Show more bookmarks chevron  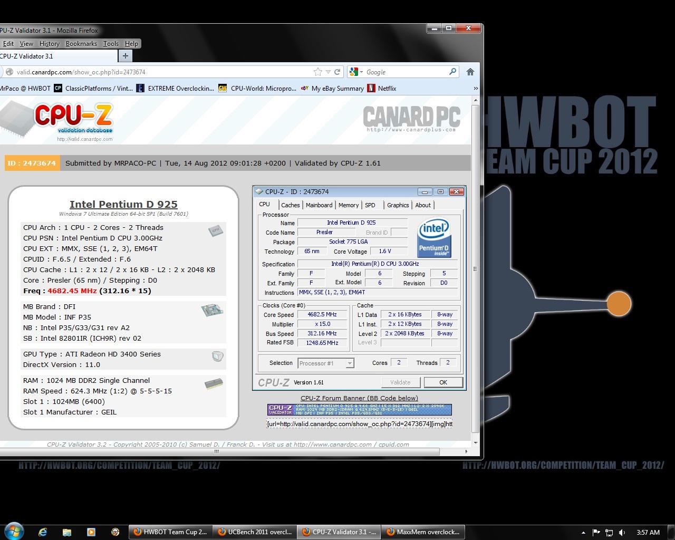point(476,88)
